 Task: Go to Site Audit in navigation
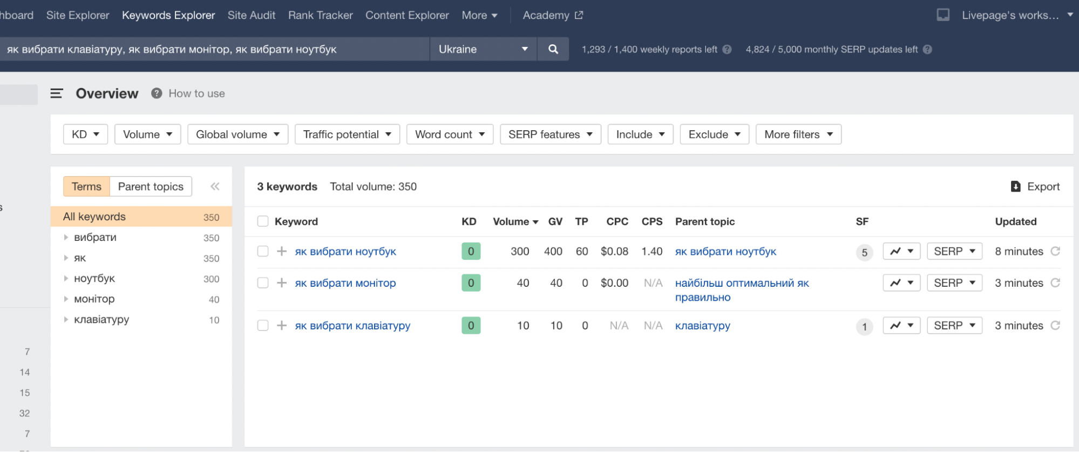252,15
